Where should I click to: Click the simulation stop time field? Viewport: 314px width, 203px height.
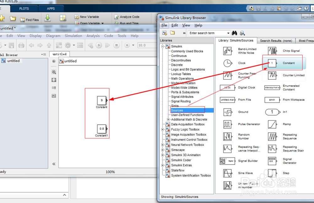(x=147, y=45)
